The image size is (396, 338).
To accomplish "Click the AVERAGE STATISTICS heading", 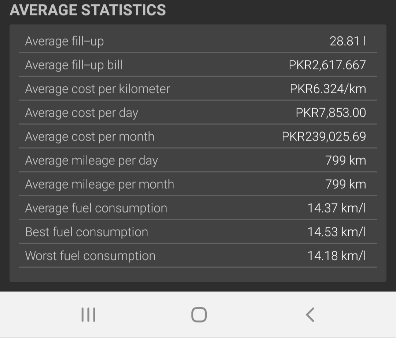I will point(88,10).
